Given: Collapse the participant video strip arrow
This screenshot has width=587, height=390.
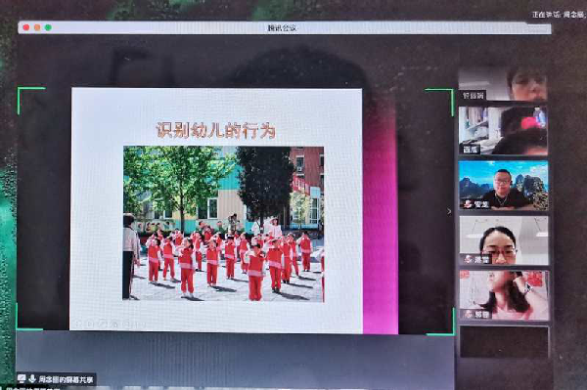Looking at the screenshot, I should coord(449,212).
